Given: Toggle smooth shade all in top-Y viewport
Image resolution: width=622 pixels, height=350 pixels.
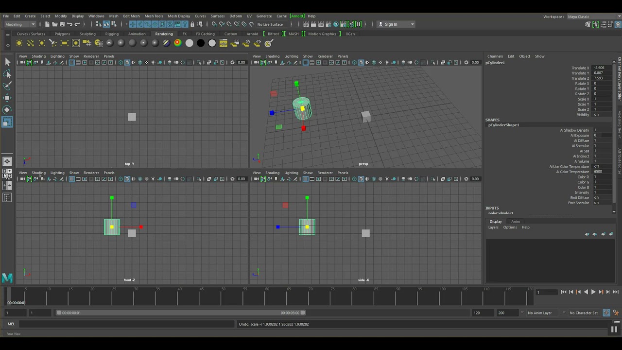Looking at the screenshot, I should pos(127,62).
